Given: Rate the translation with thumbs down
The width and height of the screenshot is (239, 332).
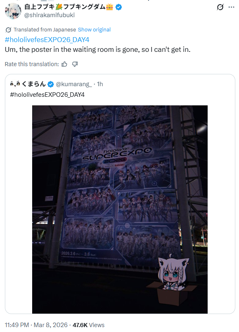Looking at the screenshot, I should [75, 64].
